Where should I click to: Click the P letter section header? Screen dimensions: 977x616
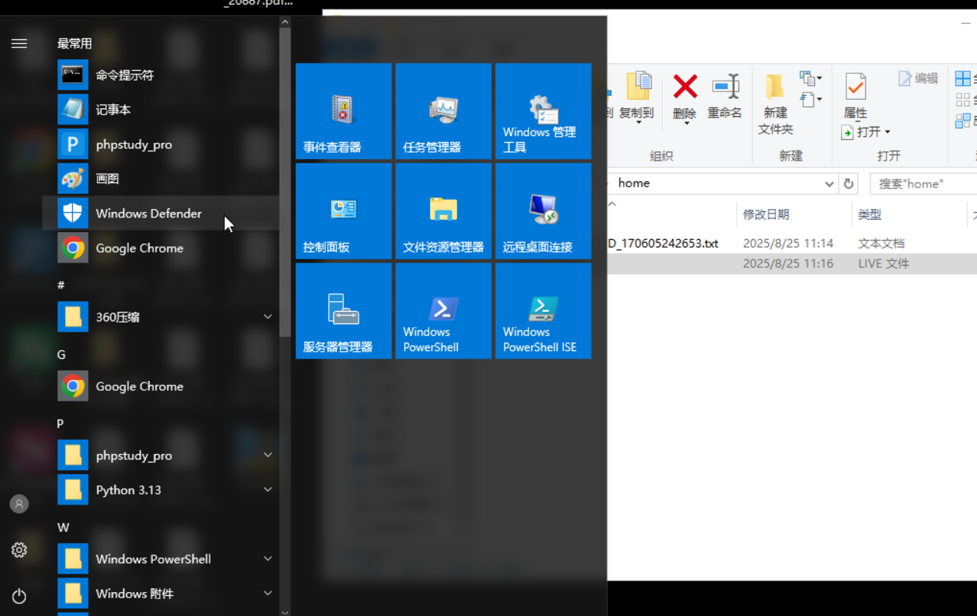[61, 423]
